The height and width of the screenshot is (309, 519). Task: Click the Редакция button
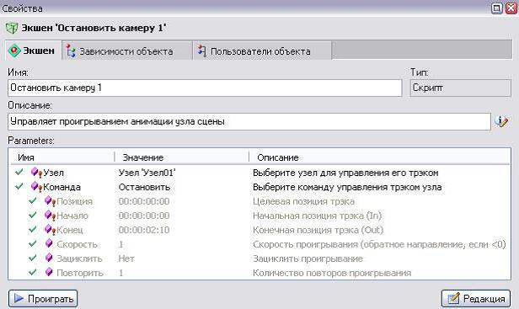click(x=476, y=299)
